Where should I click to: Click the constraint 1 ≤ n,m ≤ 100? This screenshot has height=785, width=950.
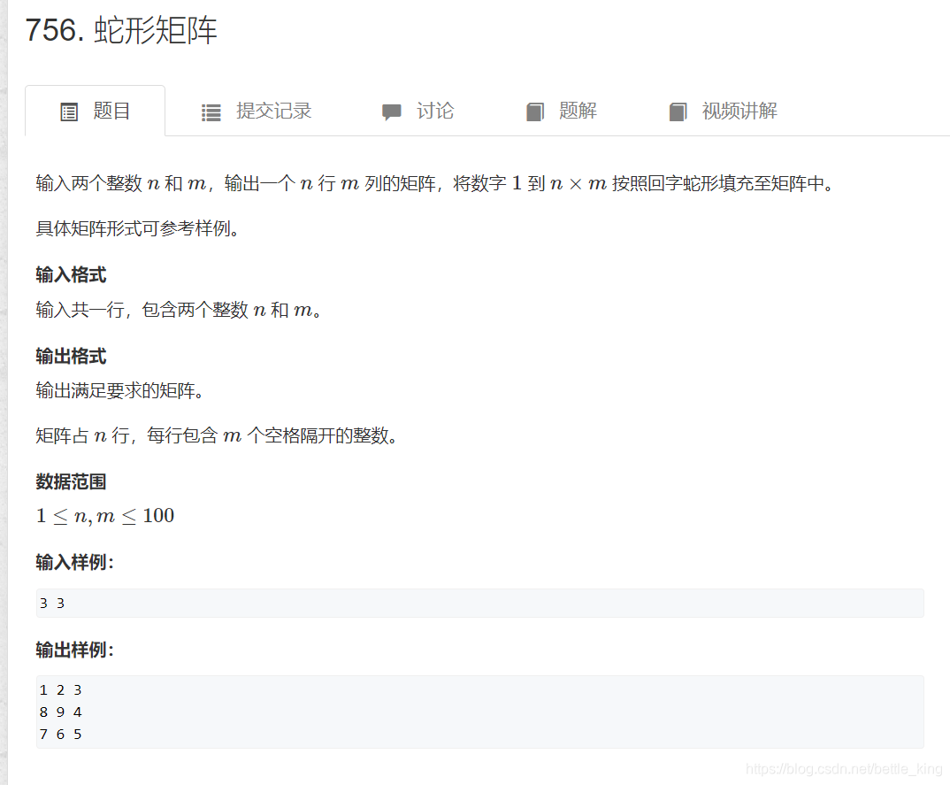tap(104, 516)
